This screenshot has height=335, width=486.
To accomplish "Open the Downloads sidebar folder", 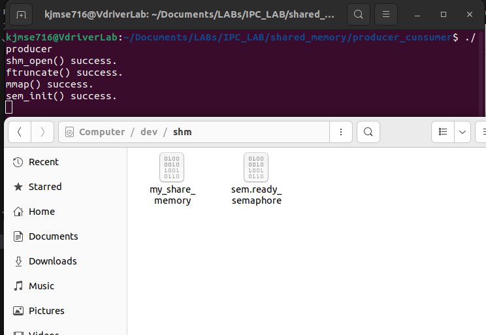I will (52, 261).
